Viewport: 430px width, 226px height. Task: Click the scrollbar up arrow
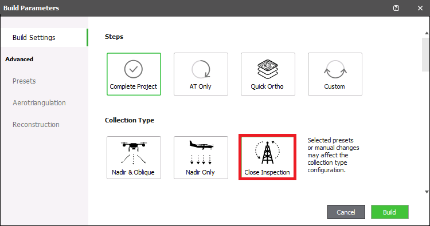427,33
